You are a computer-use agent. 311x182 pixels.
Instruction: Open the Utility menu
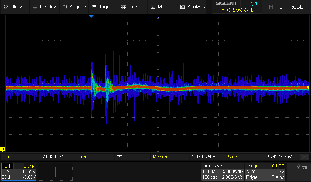pyautogui.click(x=13, y=7)
